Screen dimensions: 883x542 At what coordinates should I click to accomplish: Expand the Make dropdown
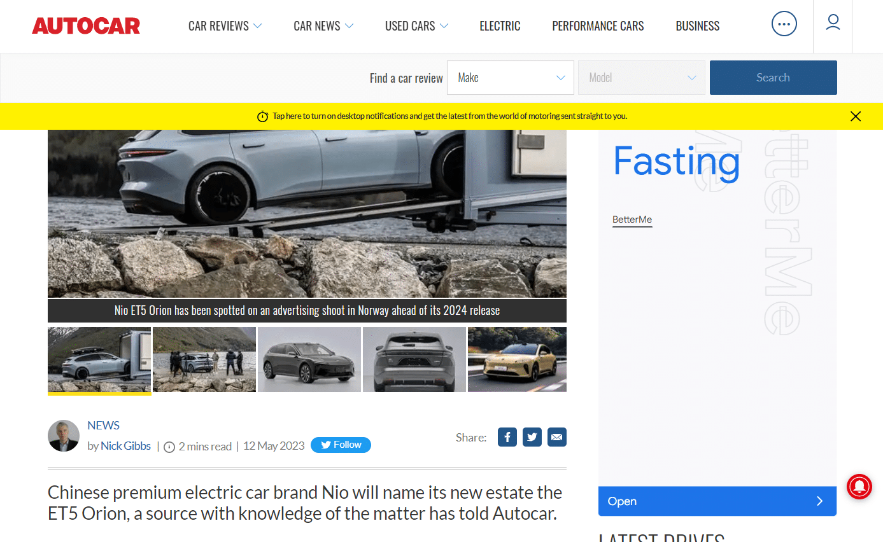[x=511, y=78]
